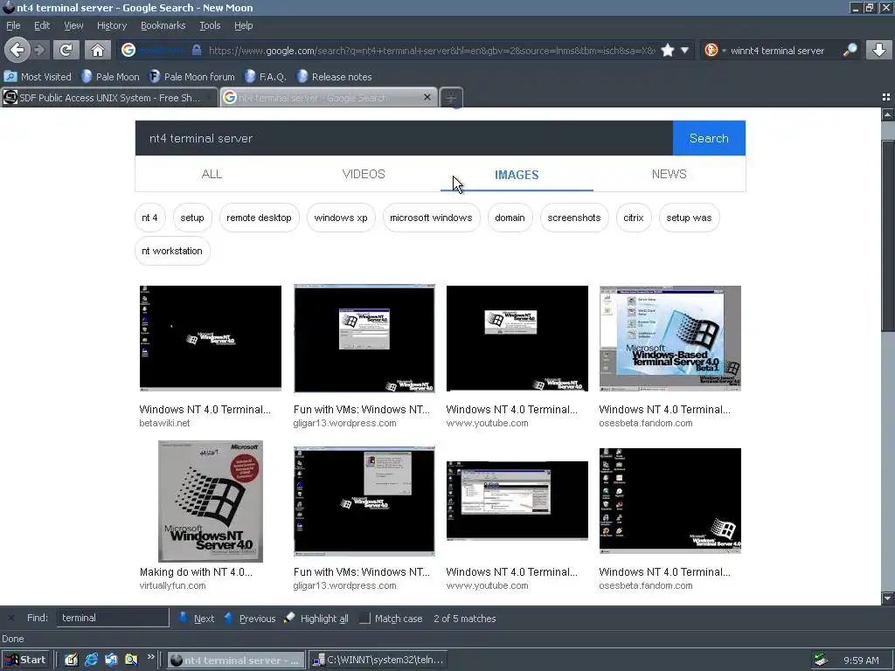
Task: Click the magnifier icon in the search box
Action: pos(850,50)
